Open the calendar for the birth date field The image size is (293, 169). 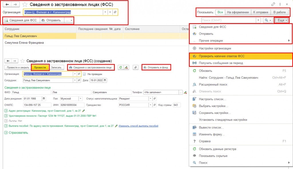click(x=44, y=99)
